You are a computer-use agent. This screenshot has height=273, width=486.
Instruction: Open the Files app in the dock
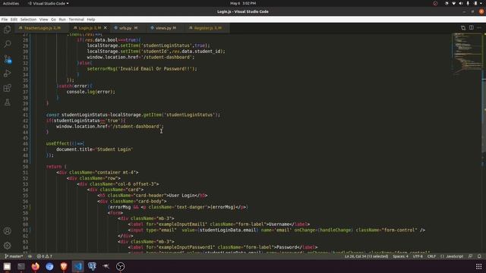tap(7, 266)
